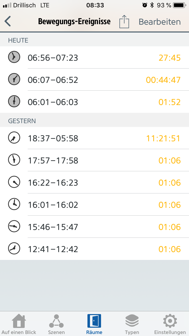Go to Auf einen Blick tab
189x336 pixels.
point(19,324)
